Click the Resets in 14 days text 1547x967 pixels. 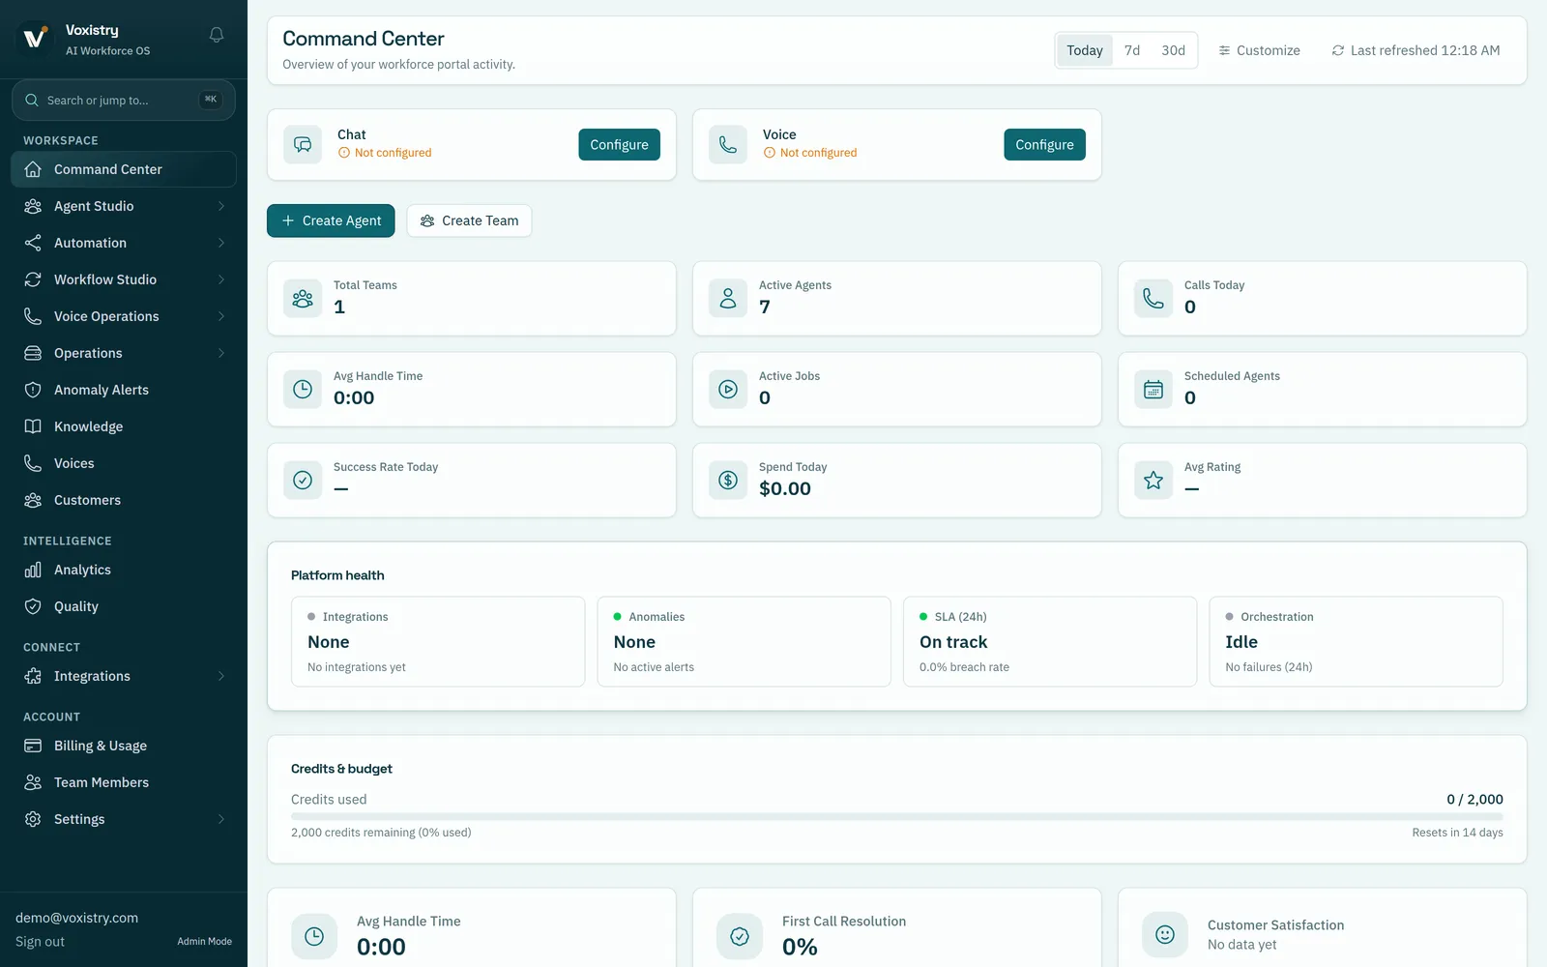(1457, 833)
